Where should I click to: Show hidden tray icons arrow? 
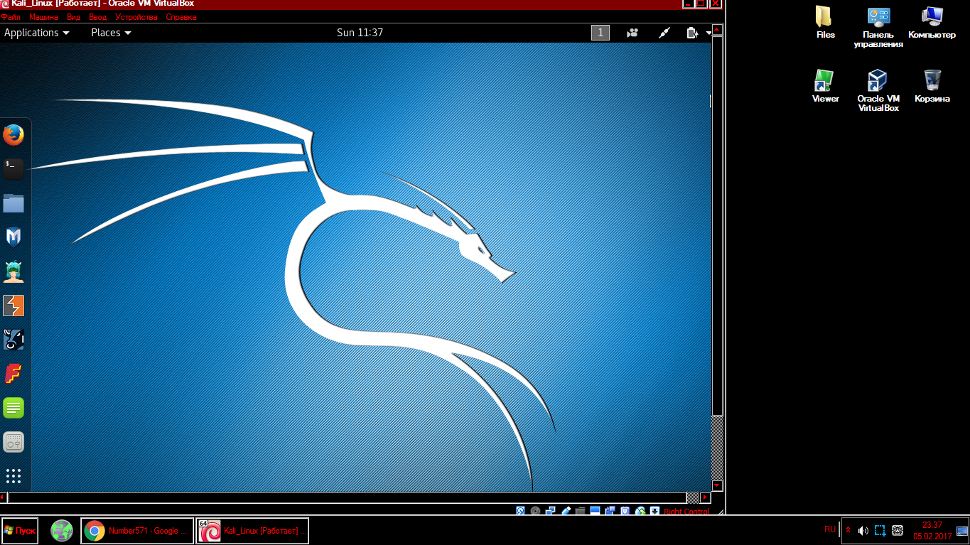click(x=848, y=530)
